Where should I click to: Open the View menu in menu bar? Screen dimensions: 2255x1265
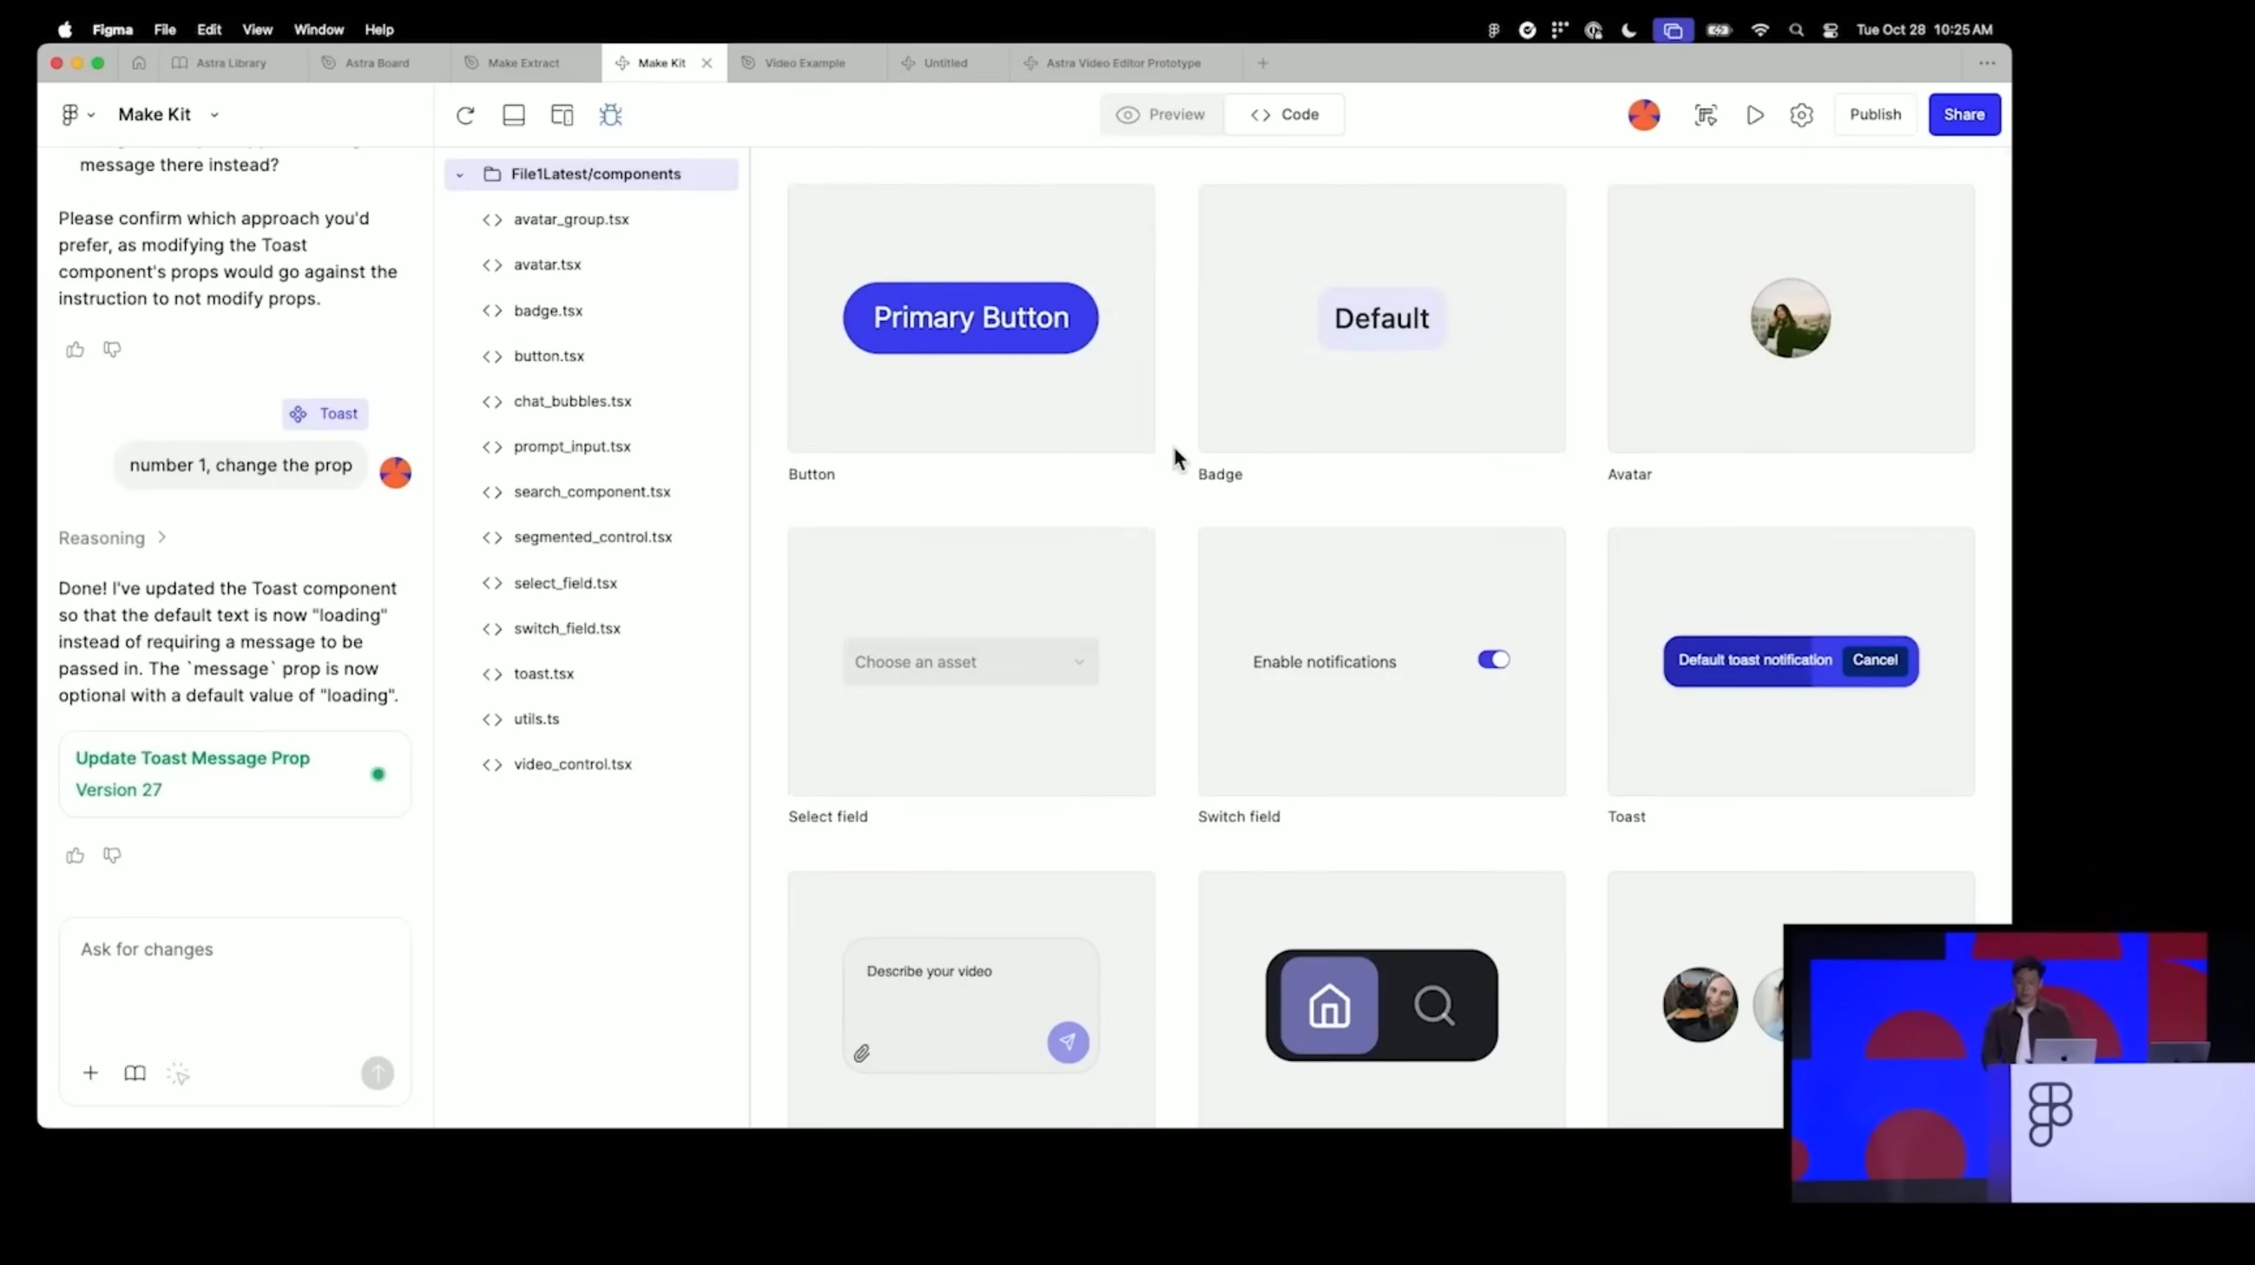click(x=257, y=29)
